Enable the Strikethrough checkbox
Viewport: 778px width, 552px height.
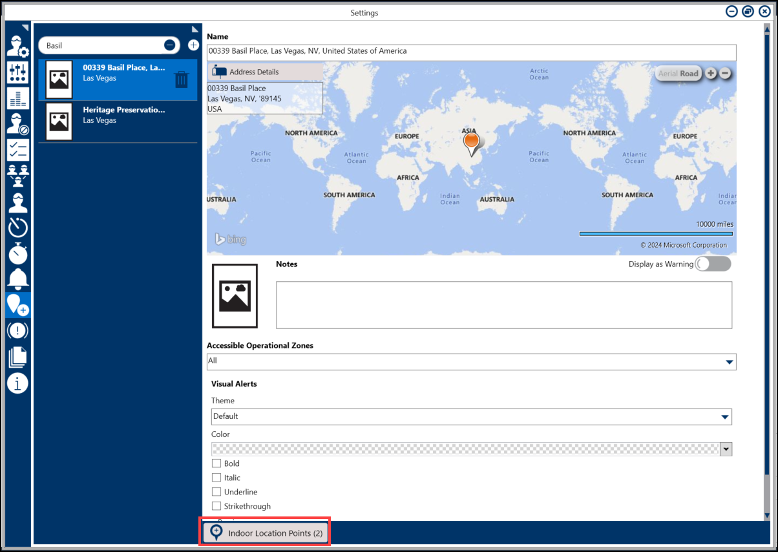[216, 506]
